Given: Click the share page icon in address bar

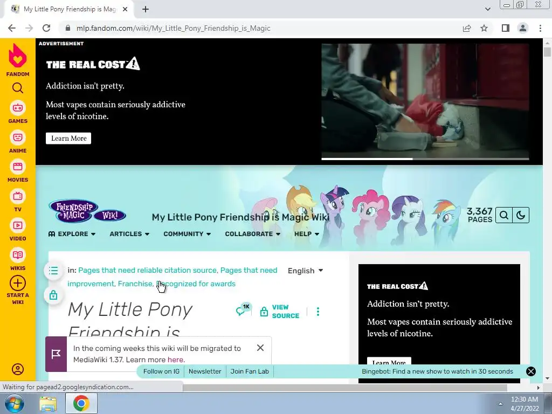Looking at the screenshot, I should tap(467, 28).
